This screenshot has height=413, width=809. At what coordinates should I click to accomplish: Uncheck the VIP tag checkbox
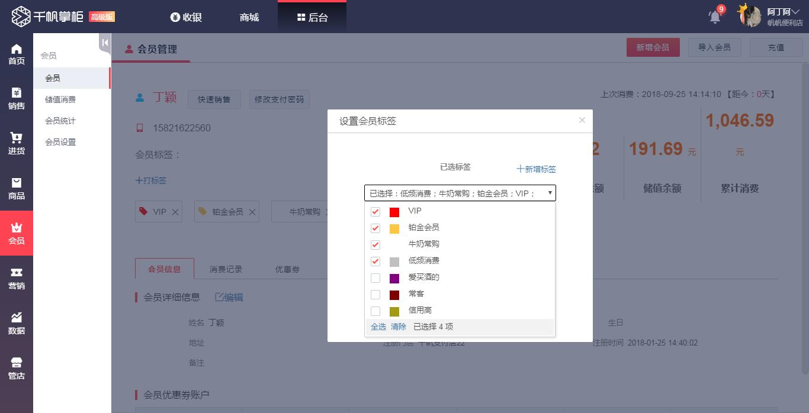tap(375, 211)
